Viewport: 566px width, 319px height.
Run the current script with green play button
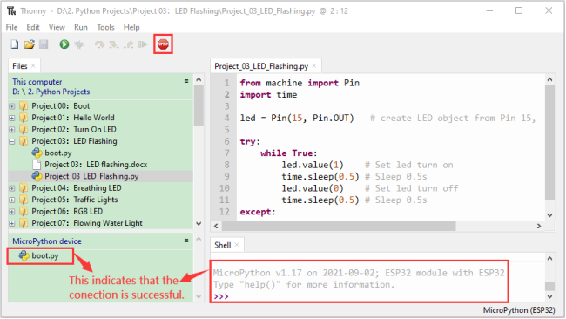pos(64,44)
